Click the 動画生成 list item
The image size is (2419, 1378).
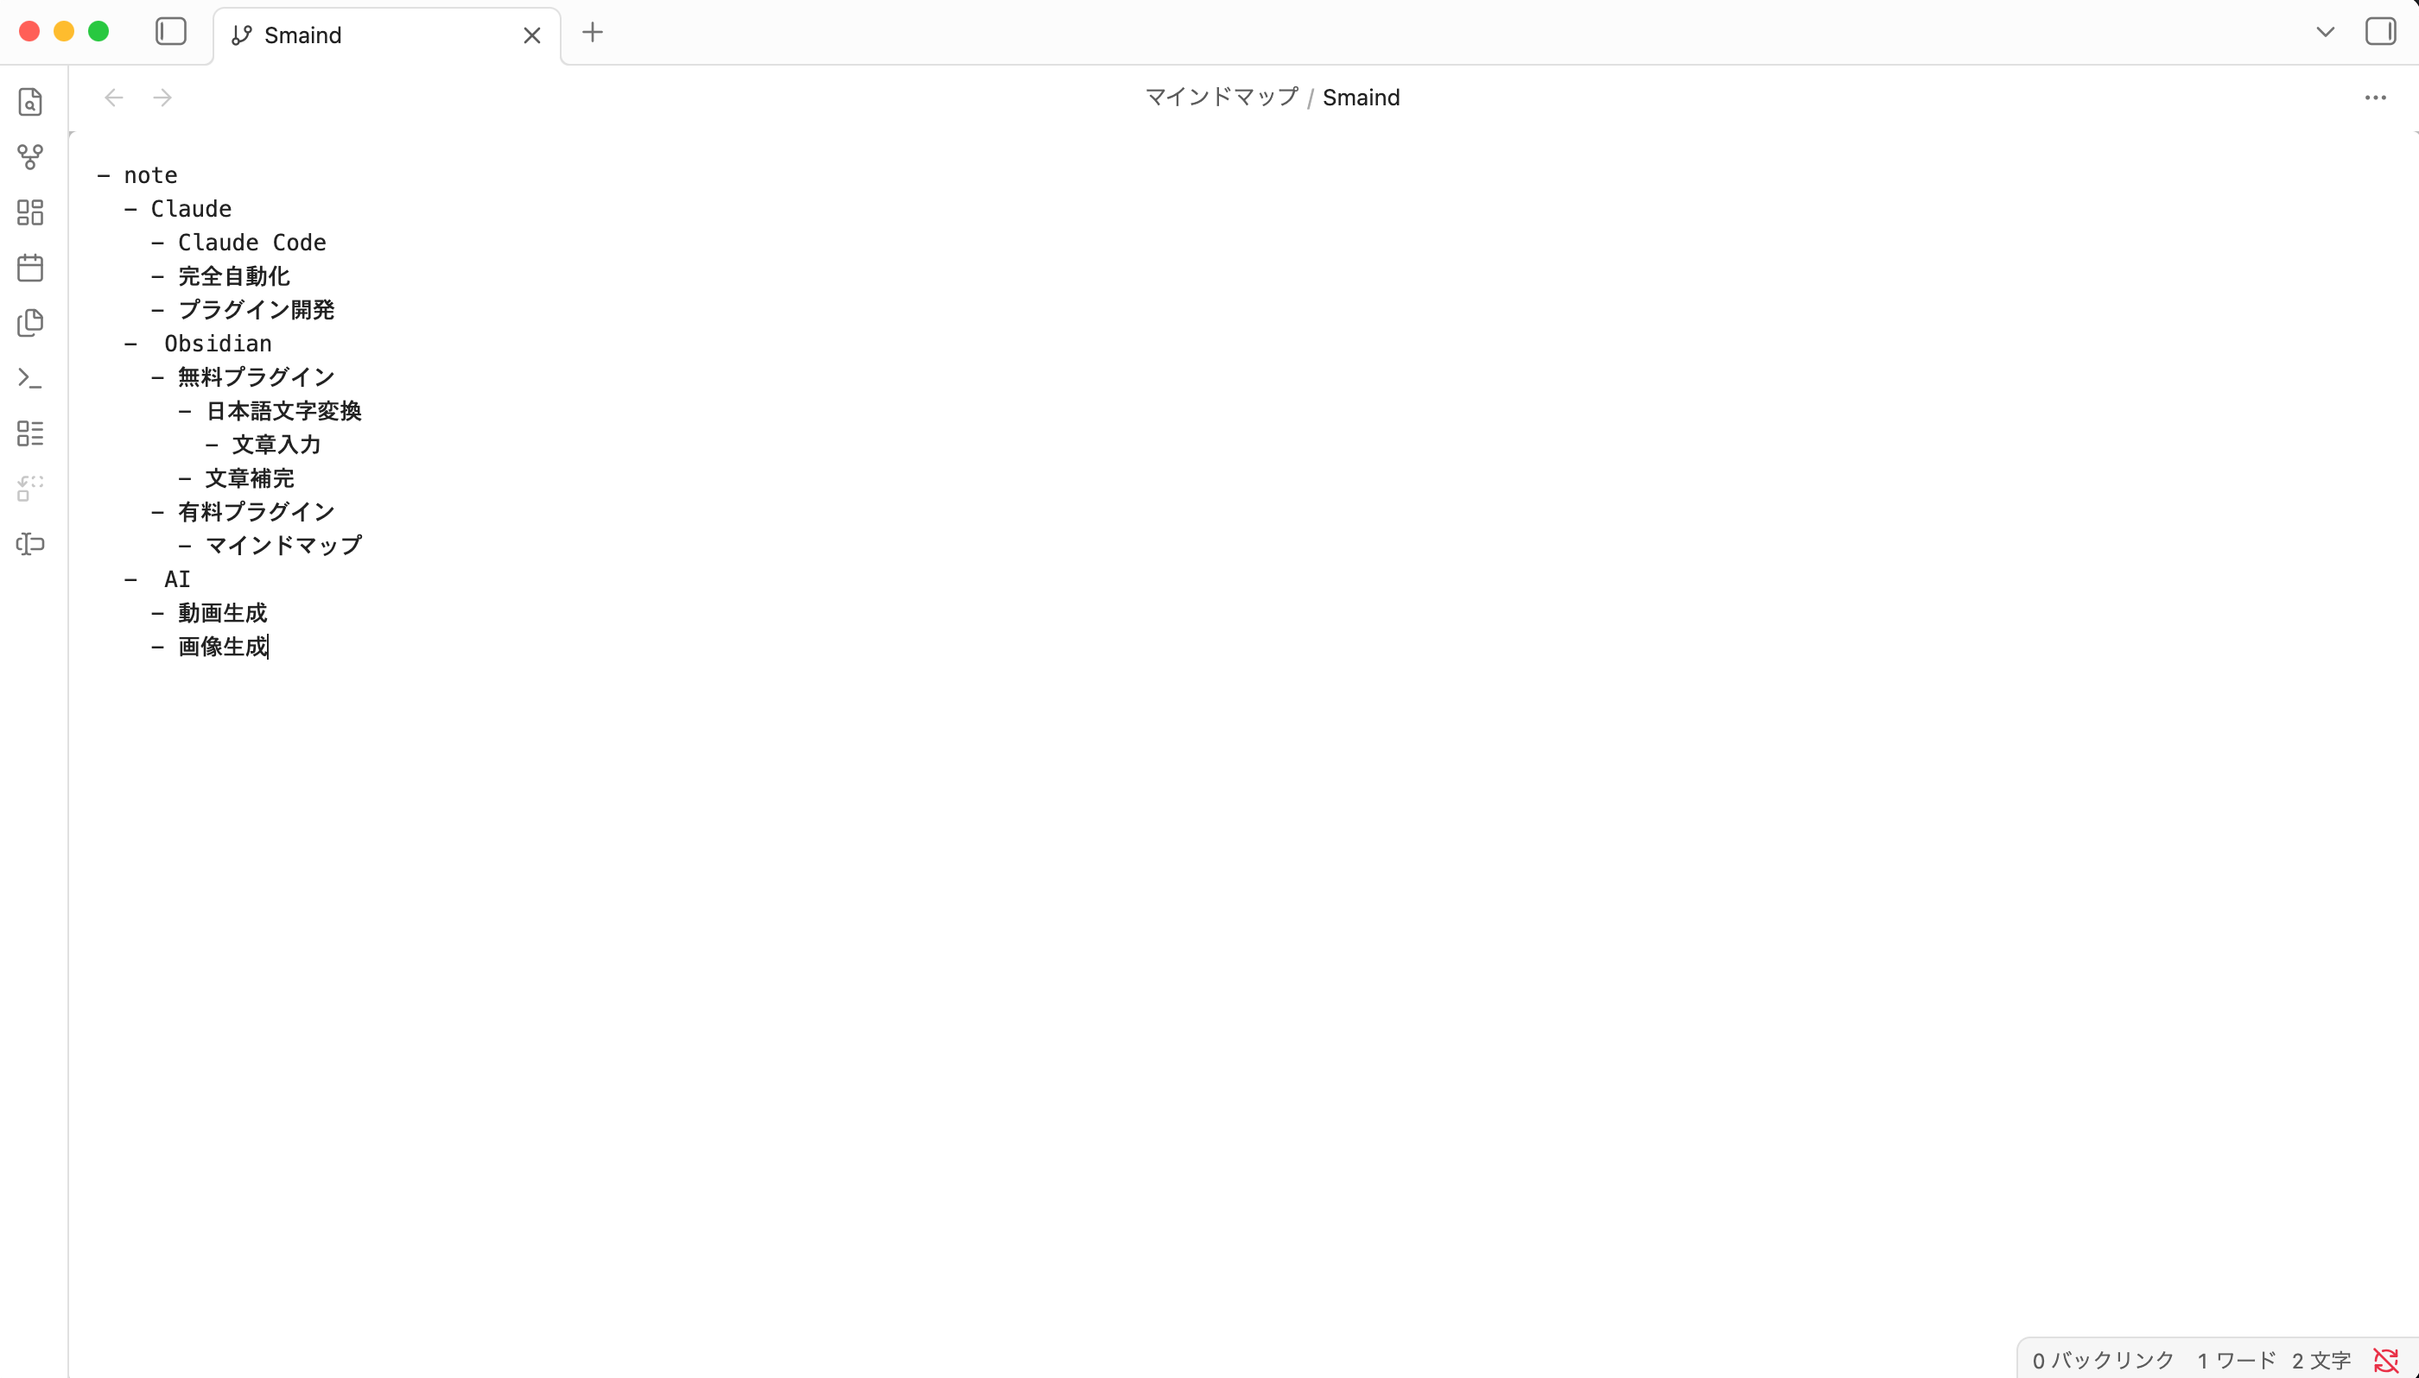(x=223, y=613)
